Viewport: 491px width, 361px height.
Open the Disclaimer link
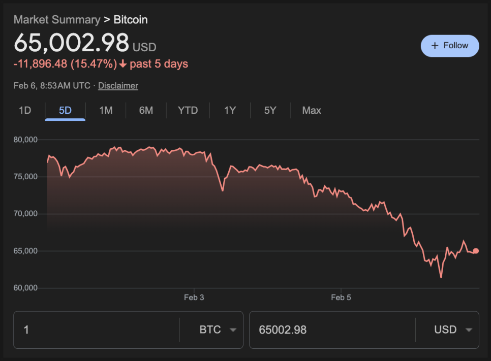(x=118, y=86)
